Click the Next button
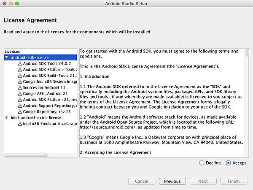253x190 pixels. 203,181
